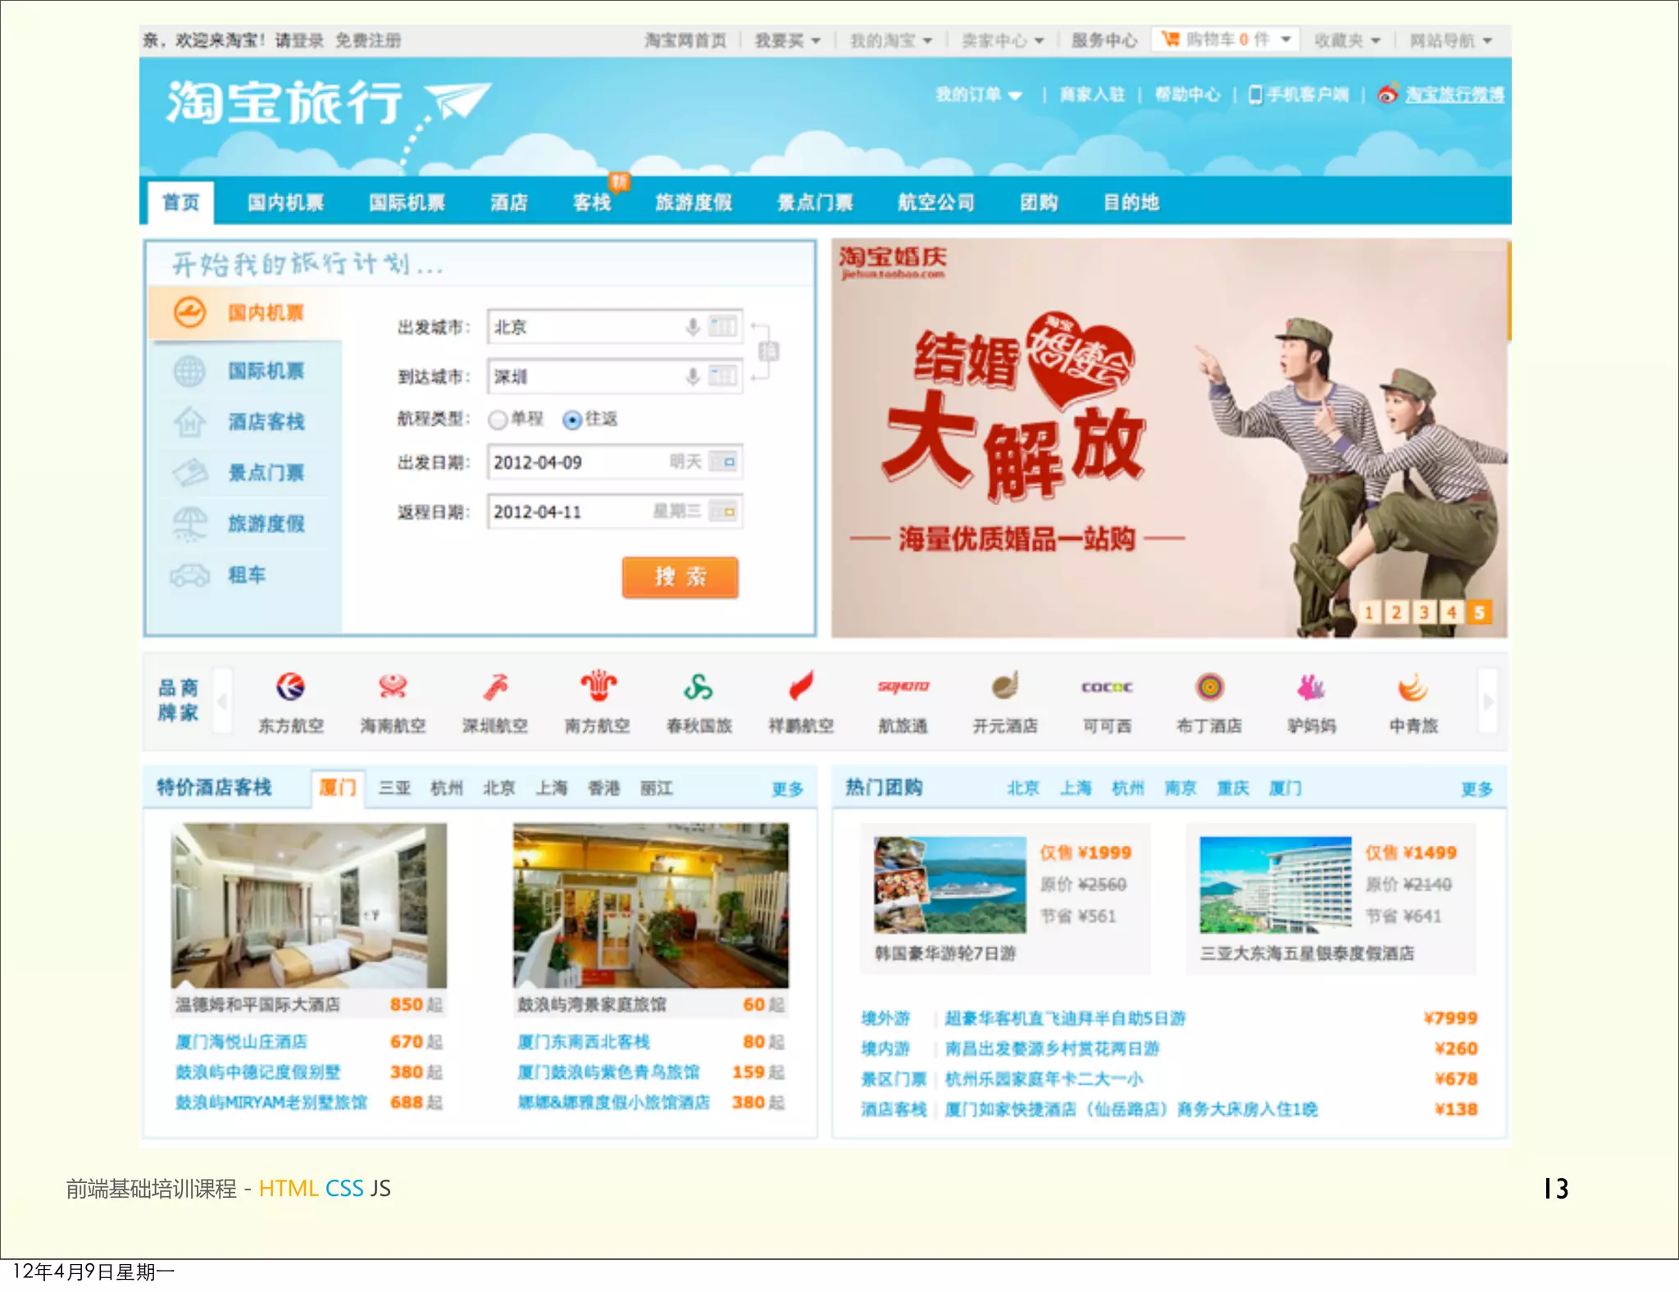This screenshot has width=1679, height=1292.
Task: Click 更多 in 特价酒店客栈 section
Action: 787,789
